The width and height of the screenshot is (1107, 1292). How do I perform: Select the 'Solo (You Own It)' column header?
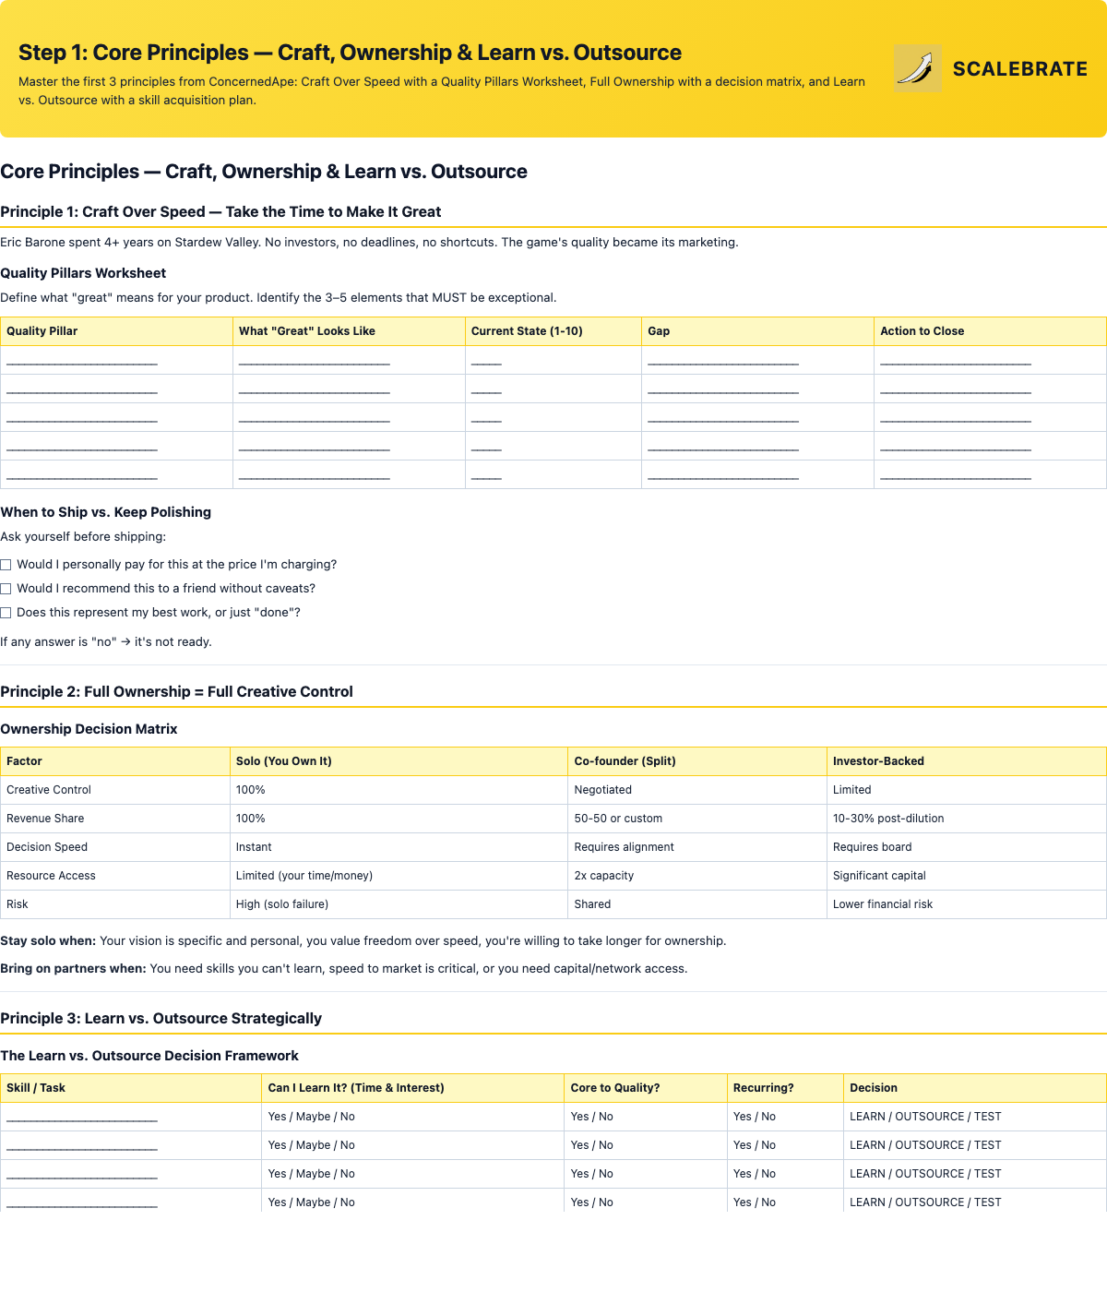pos(399,761)
